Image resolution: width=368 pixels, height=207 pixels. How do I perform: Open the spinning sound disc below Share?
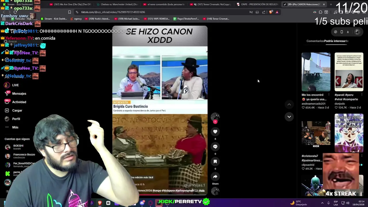(215, 191)
